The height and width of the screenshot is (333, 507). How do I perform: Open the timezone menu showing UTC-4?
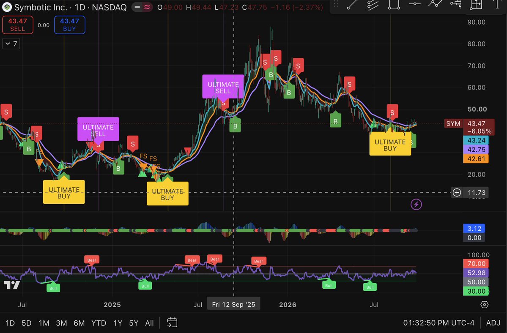pyautogui.click(x=439, y=323)
